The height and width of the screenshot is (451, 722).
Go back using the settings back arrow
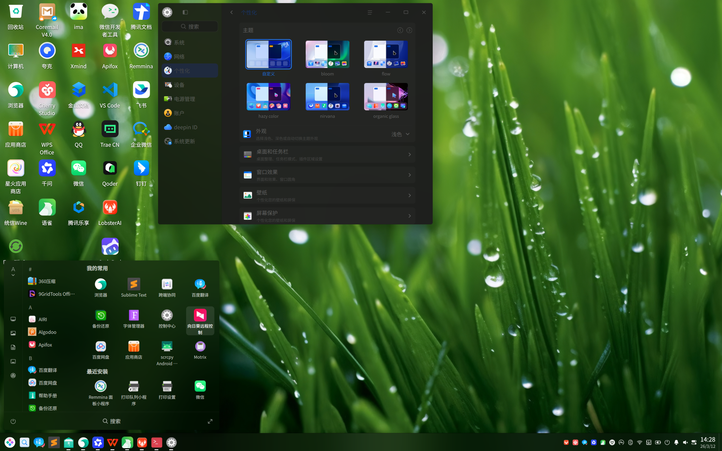coord(231,12)
